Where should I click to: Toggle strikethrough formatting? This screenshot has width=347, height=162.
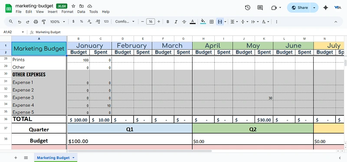(184, 22)
